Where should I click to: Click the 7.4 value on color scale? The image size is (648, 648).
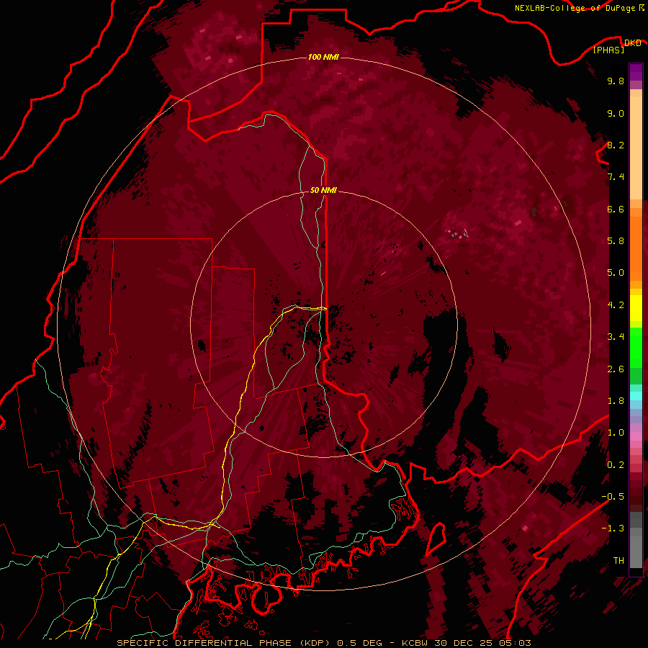(x=616, y=177)
